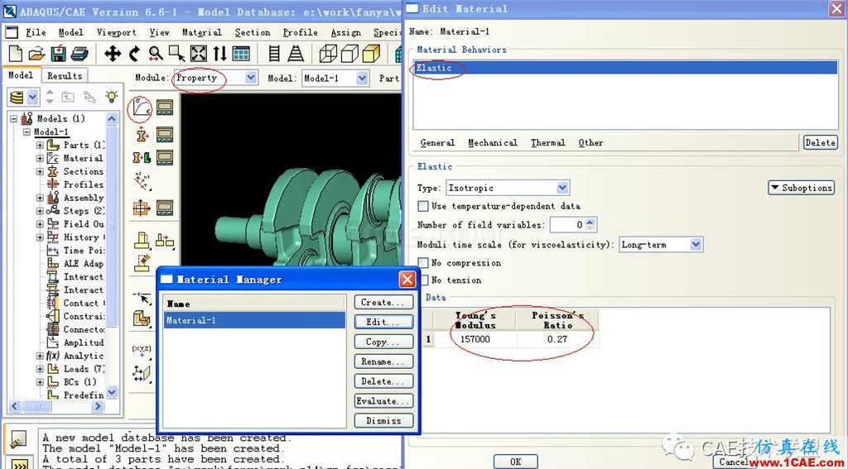This screenshot has height=469, width=848.
Task: Click the Assign Section icon
Action: coord(142,158)
